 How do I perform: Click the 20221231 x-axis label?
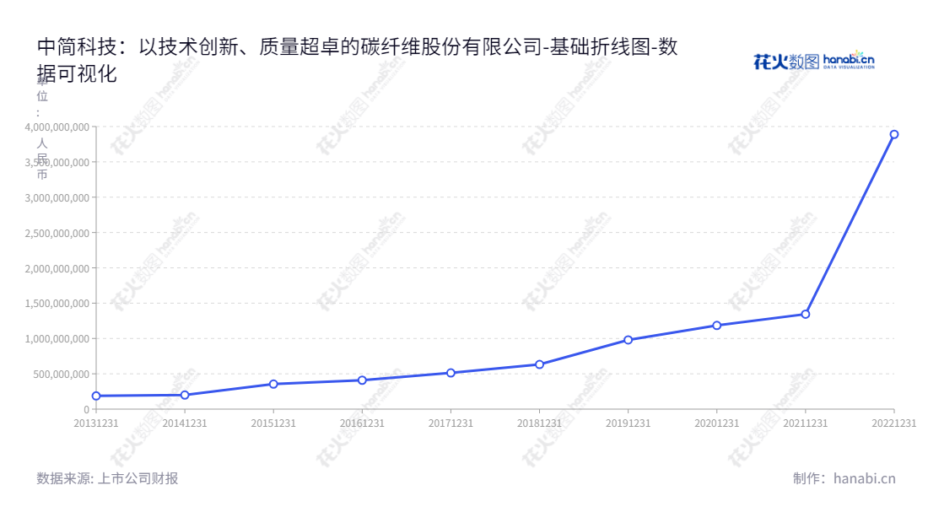coord(894,422)
